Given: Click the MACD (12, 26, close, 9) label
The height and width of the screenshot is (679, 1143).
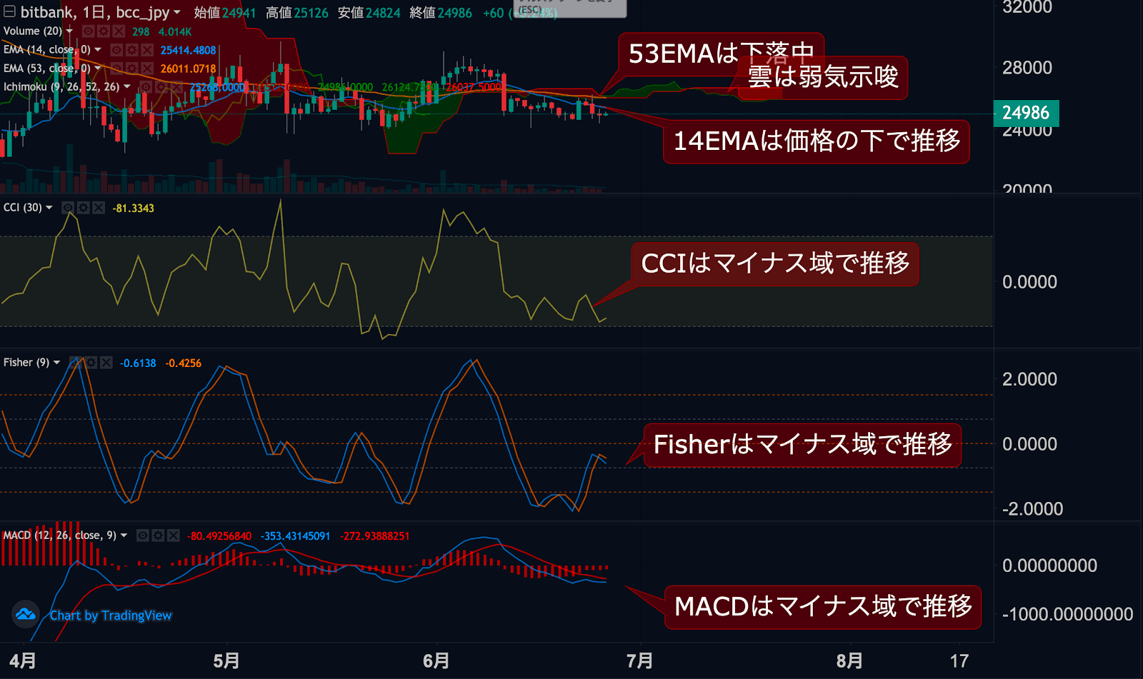Looking at the screenshot, I should pos(59,535).
